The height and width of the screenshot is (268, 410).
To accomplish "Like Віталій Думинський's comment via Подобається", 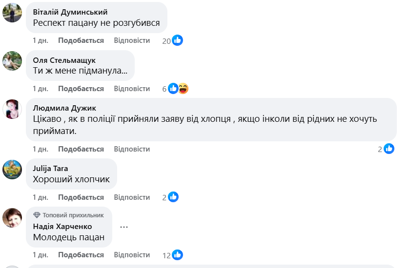I will [81, 40].
